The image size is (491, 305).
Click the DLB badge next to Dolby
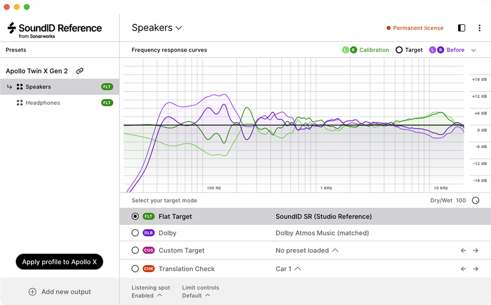[x=148, y=233]
